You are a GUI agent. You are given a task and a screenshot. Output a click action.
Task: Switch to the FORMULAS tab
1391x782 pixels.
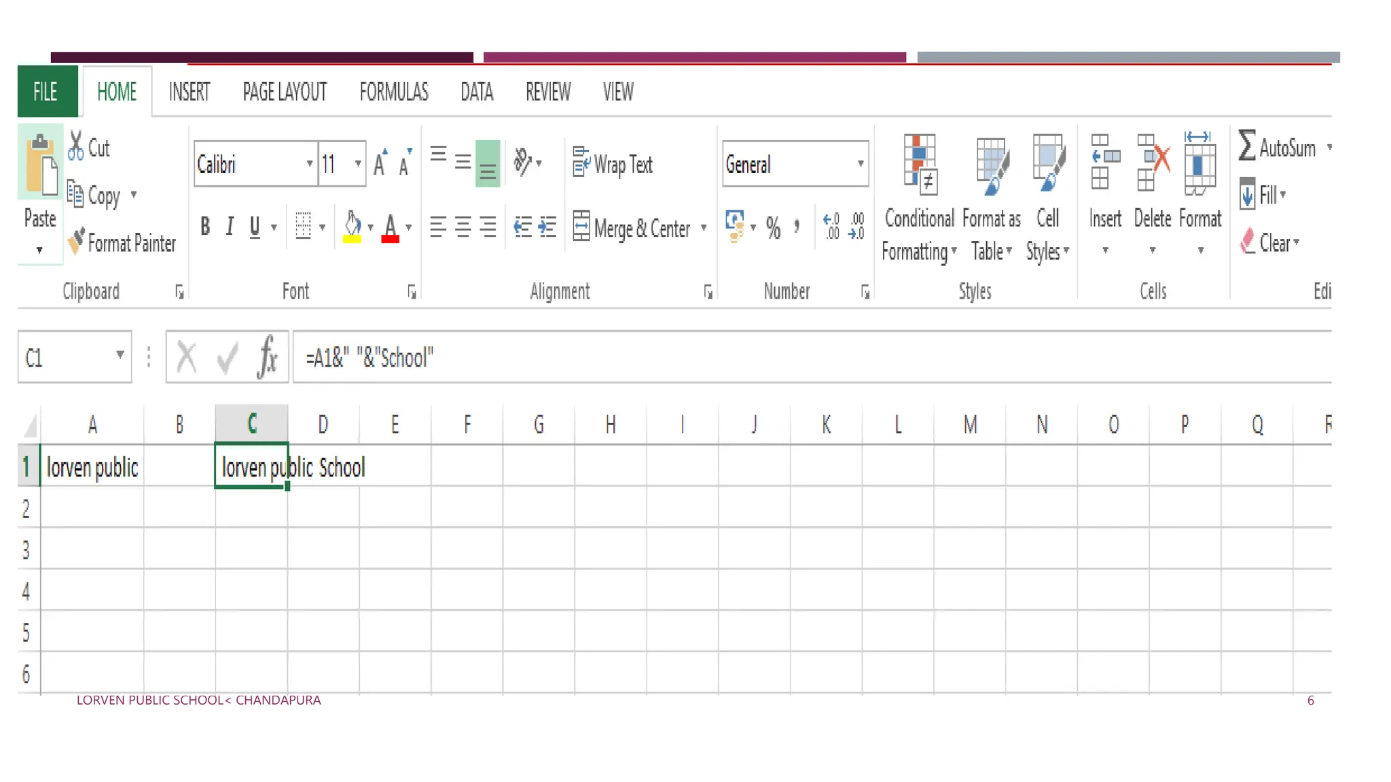[x=393, y=92]
